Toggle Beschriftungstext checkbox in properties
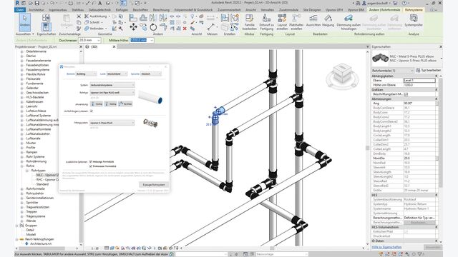This screenshot has width=458, height=257. coord(406,94)
